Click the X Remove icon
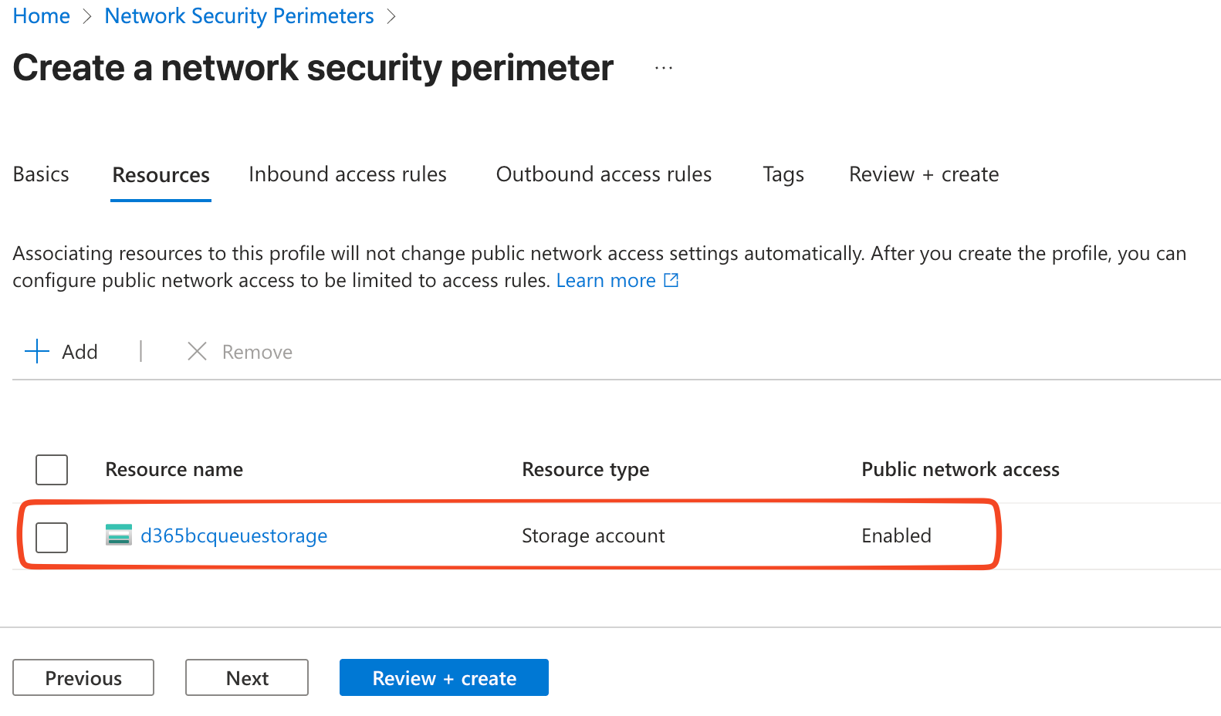1221x716 pixels. [198, 352]
